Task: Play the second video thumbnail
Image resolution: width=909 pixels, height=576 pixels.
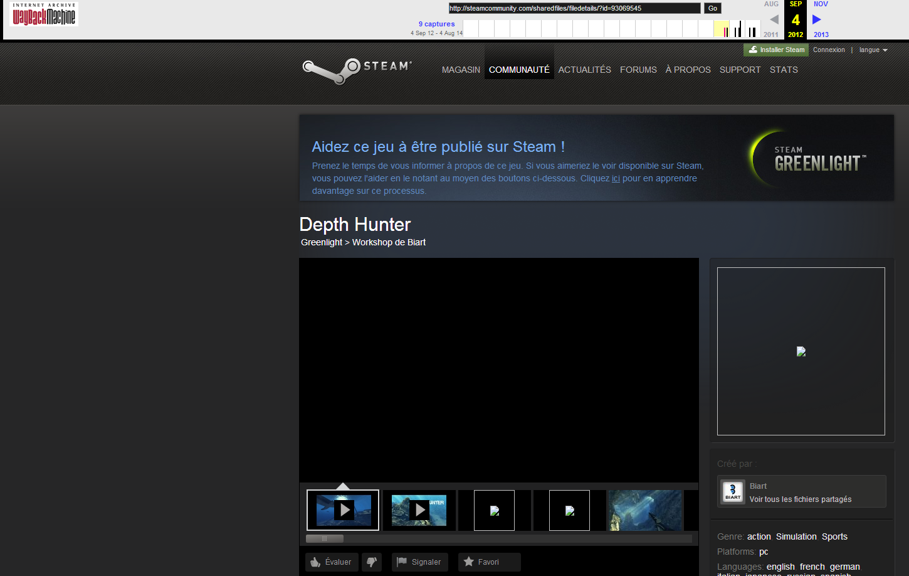Action: click(419, 510)
